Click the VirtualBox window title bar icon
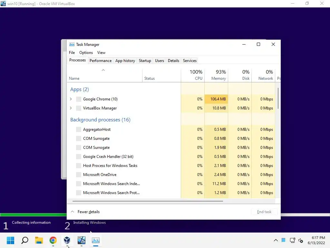This screenshot has width=330, height=248. [x=3, y=4]
